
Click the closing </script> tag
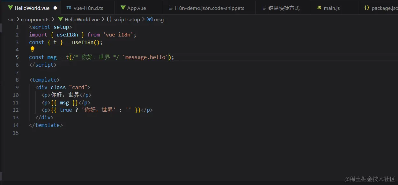(43, 65)
